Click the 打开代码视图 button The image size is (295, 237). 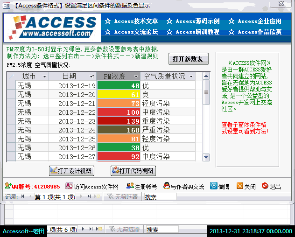(x=133, y=171)
